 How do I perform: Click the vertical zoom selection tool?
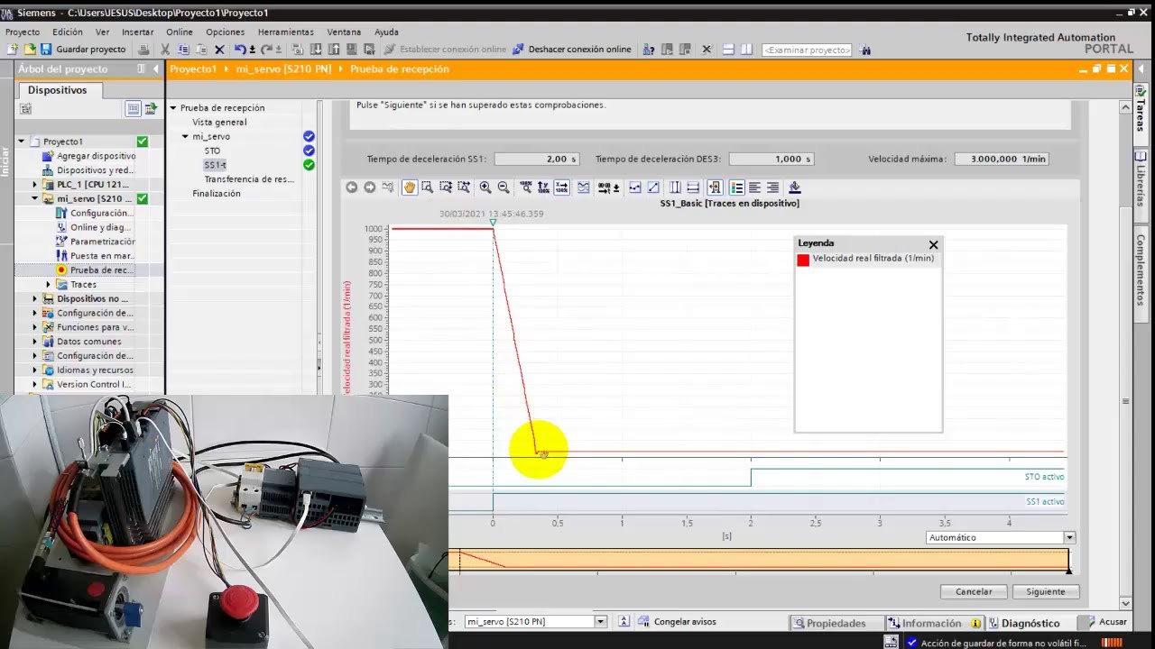pyautogui.click(x=446, y=187)
